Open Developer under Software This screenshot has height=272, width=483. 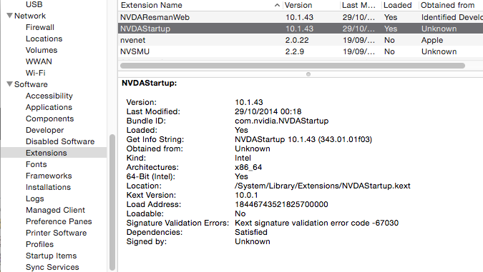coord(45,130)
